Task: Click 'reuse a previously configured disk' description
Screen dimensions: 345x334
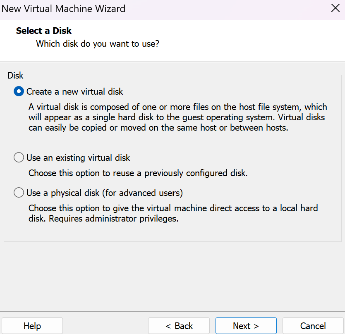Action: click(138, 173)
